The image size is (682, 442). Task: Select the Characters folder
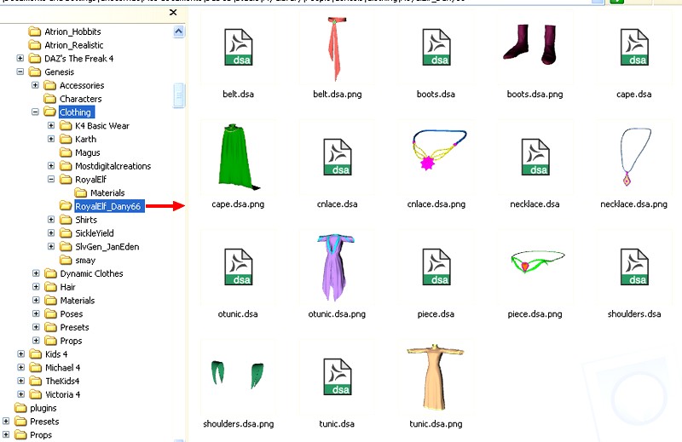coord(73,99)
